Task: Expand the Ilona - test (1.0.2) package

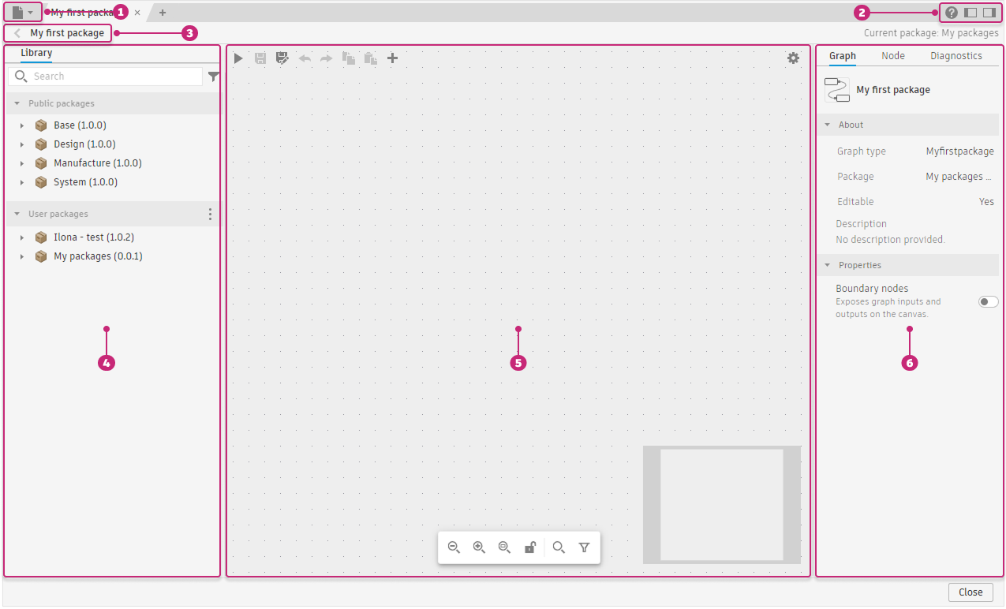Action: (x=22, y=237)
